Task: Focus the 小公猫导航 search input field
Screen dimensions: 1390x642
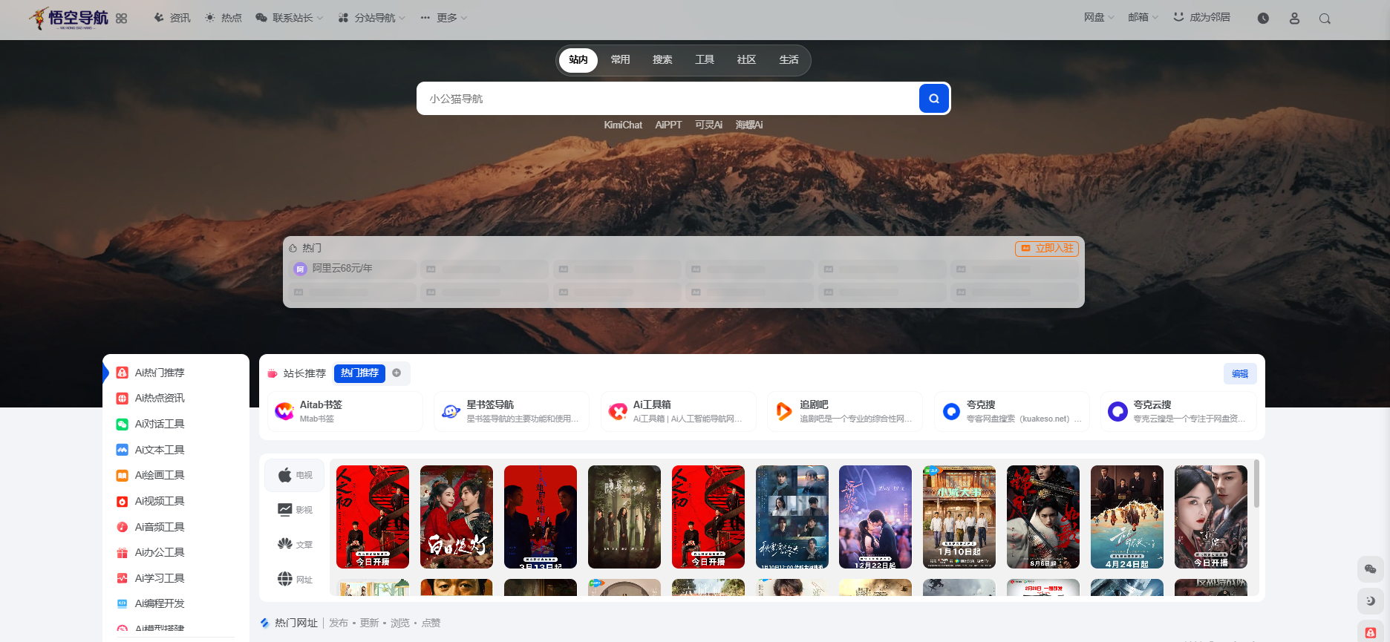Action: click(668, 99)
